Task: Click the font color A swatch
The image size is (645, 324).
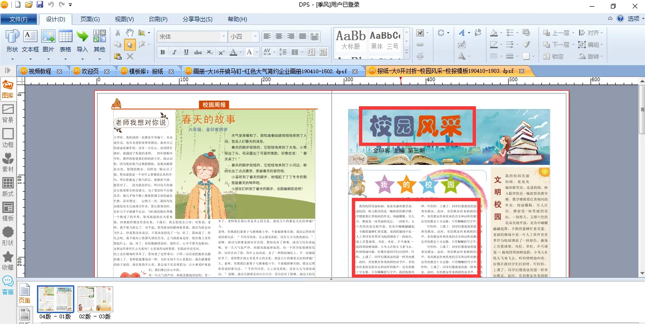Action: 233,52
